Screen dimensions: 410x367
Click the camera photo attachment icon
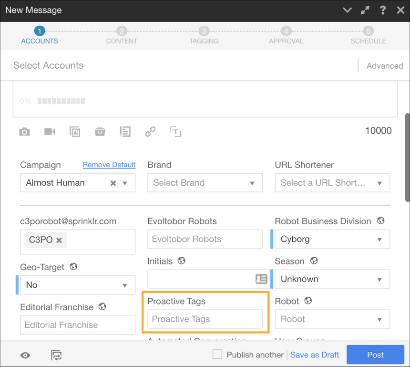click(x=24, y=132)
